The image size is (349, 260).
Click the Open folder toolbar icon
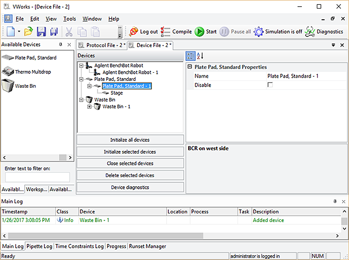28,32
